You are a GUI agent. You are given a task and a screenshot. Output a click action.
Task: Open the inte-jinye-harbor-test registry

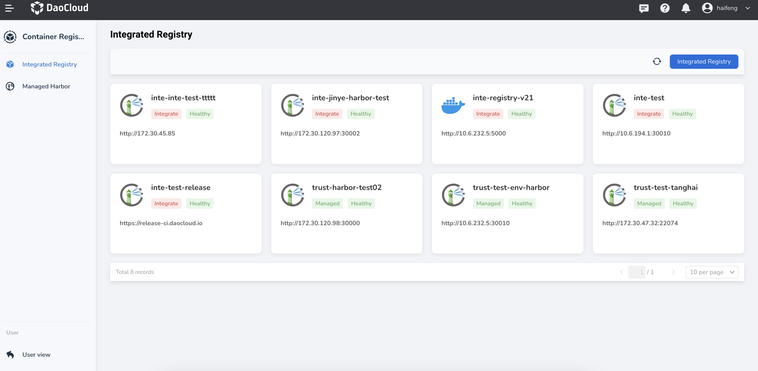[x=350, y=98]
